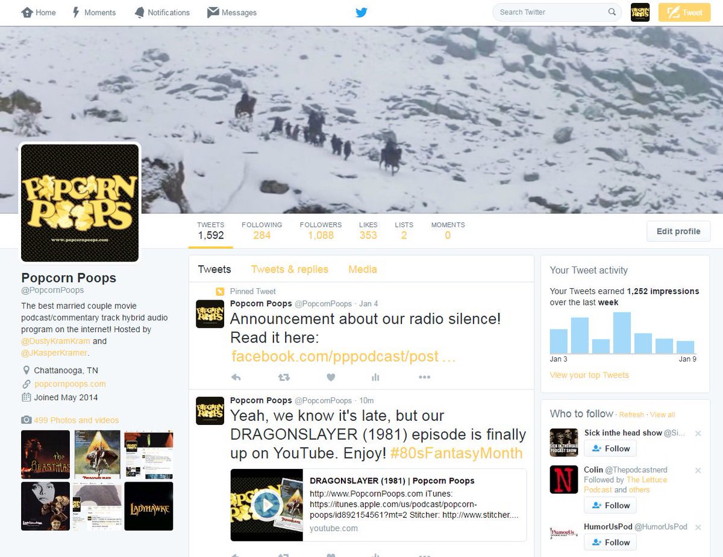This screenshot has width=723, height=557.
Task: Open the profile Moments stat showing 0
Action: tap(448, 230)
